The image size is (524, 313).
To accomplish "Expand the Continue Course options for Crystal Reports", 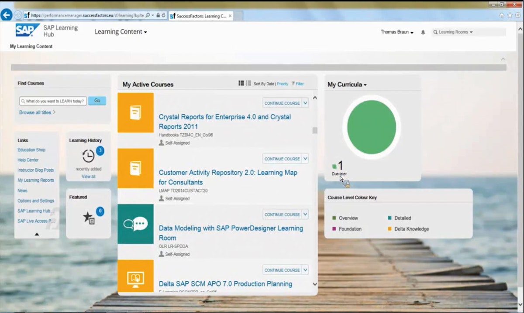I will [x=304, y=103].
